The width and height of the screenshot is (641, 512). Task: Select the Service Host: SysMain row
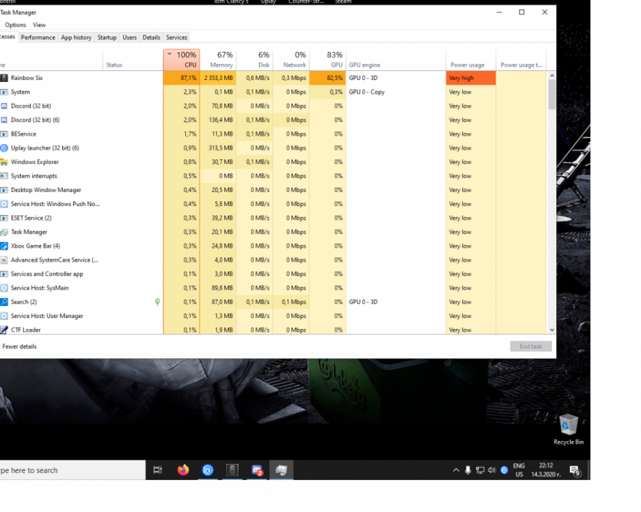[273, 288]
